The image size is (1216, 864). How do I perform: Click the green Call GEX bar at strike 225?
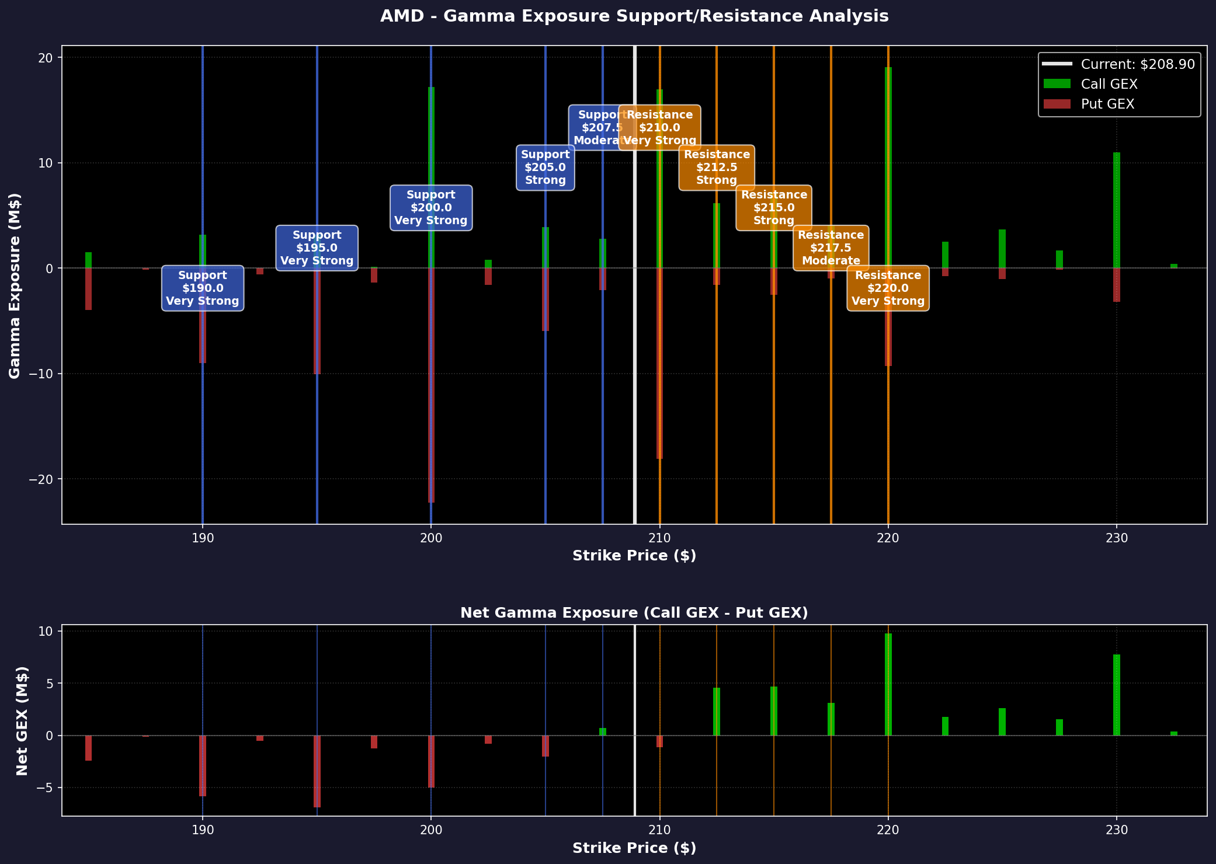point(1002,249)
